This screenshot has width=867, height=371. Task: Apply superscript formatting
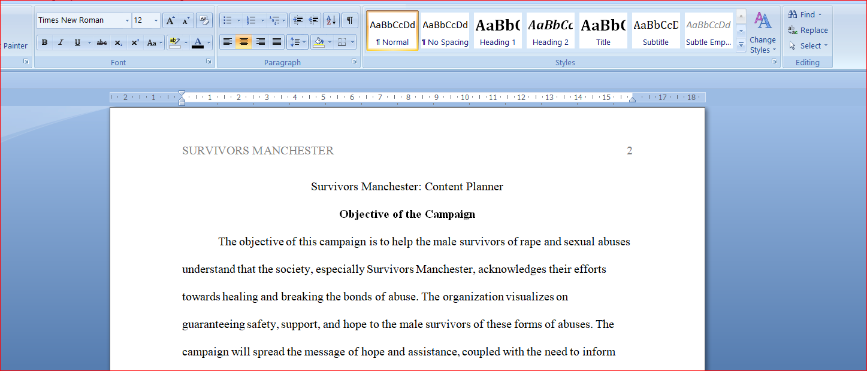click(135, 42)
